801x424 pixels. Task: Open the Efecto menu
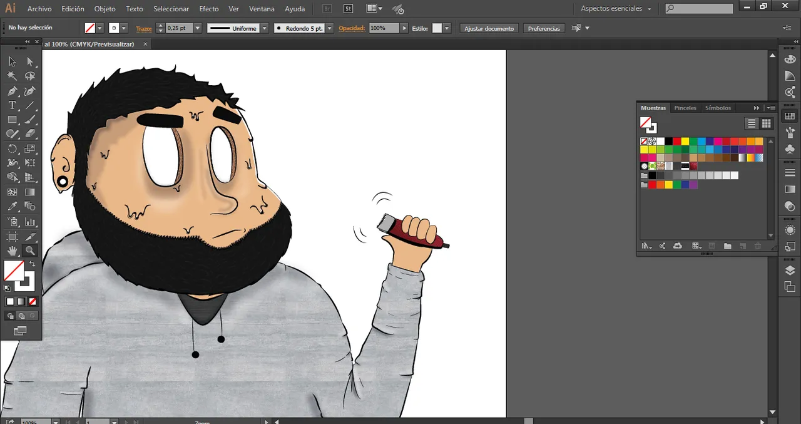(208, 9)
